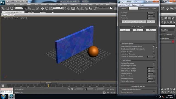Viewport: 176px width, 99px height.
Task: Enable the Activate by Geometry checkbox
Action: pos(154,54)
